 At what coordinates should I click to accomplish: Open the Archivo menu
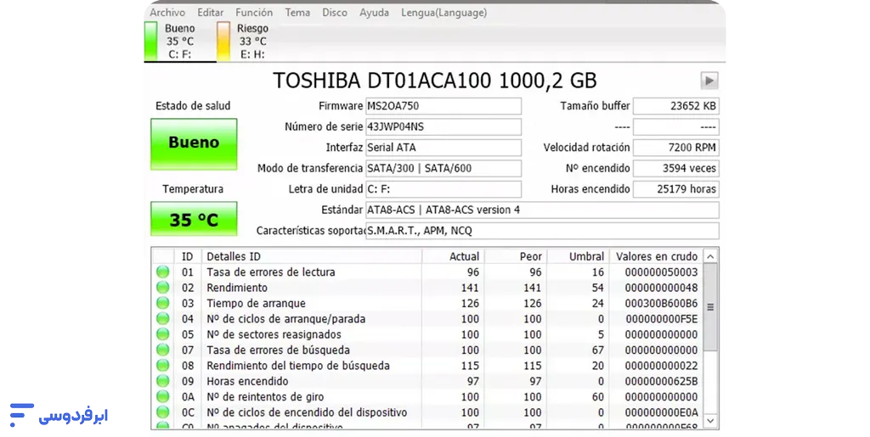(x=167, y=12)
